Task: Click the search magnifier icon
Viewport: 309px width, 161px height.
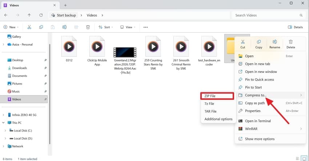Action: tap(301, 15)
